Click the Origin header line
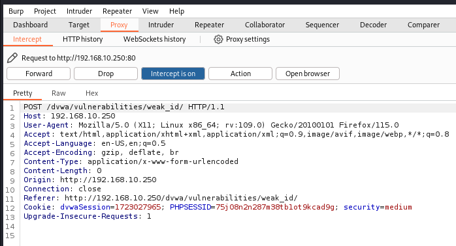This screenshot has height=246, width=456. (x=90, y=180)
